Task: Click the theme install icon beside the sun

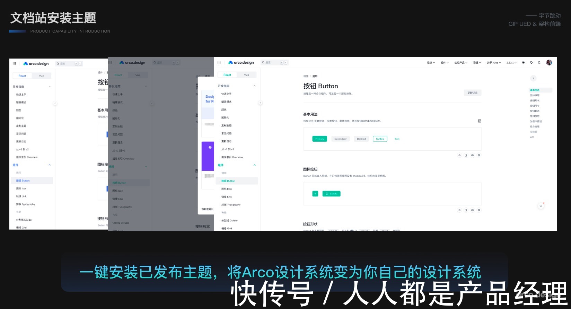Action: 531,63
